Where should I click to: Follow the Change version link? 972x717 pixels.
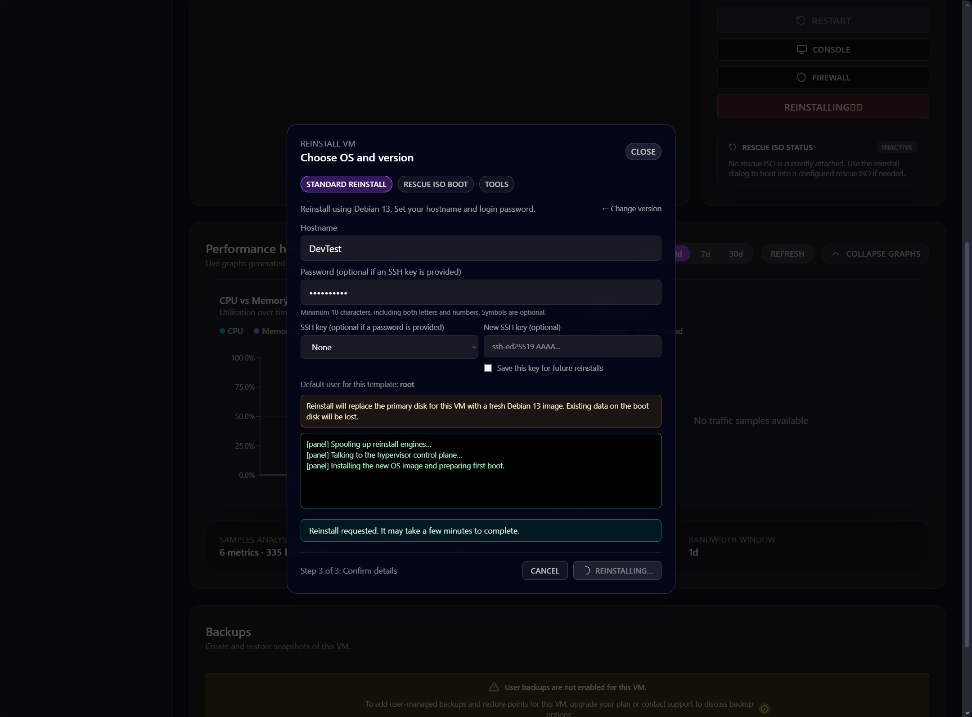(x=631, y=209)
